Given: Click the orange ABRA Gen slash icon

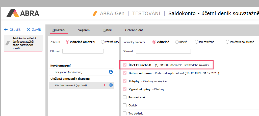Looking at the screenshot, I should 95,13.
